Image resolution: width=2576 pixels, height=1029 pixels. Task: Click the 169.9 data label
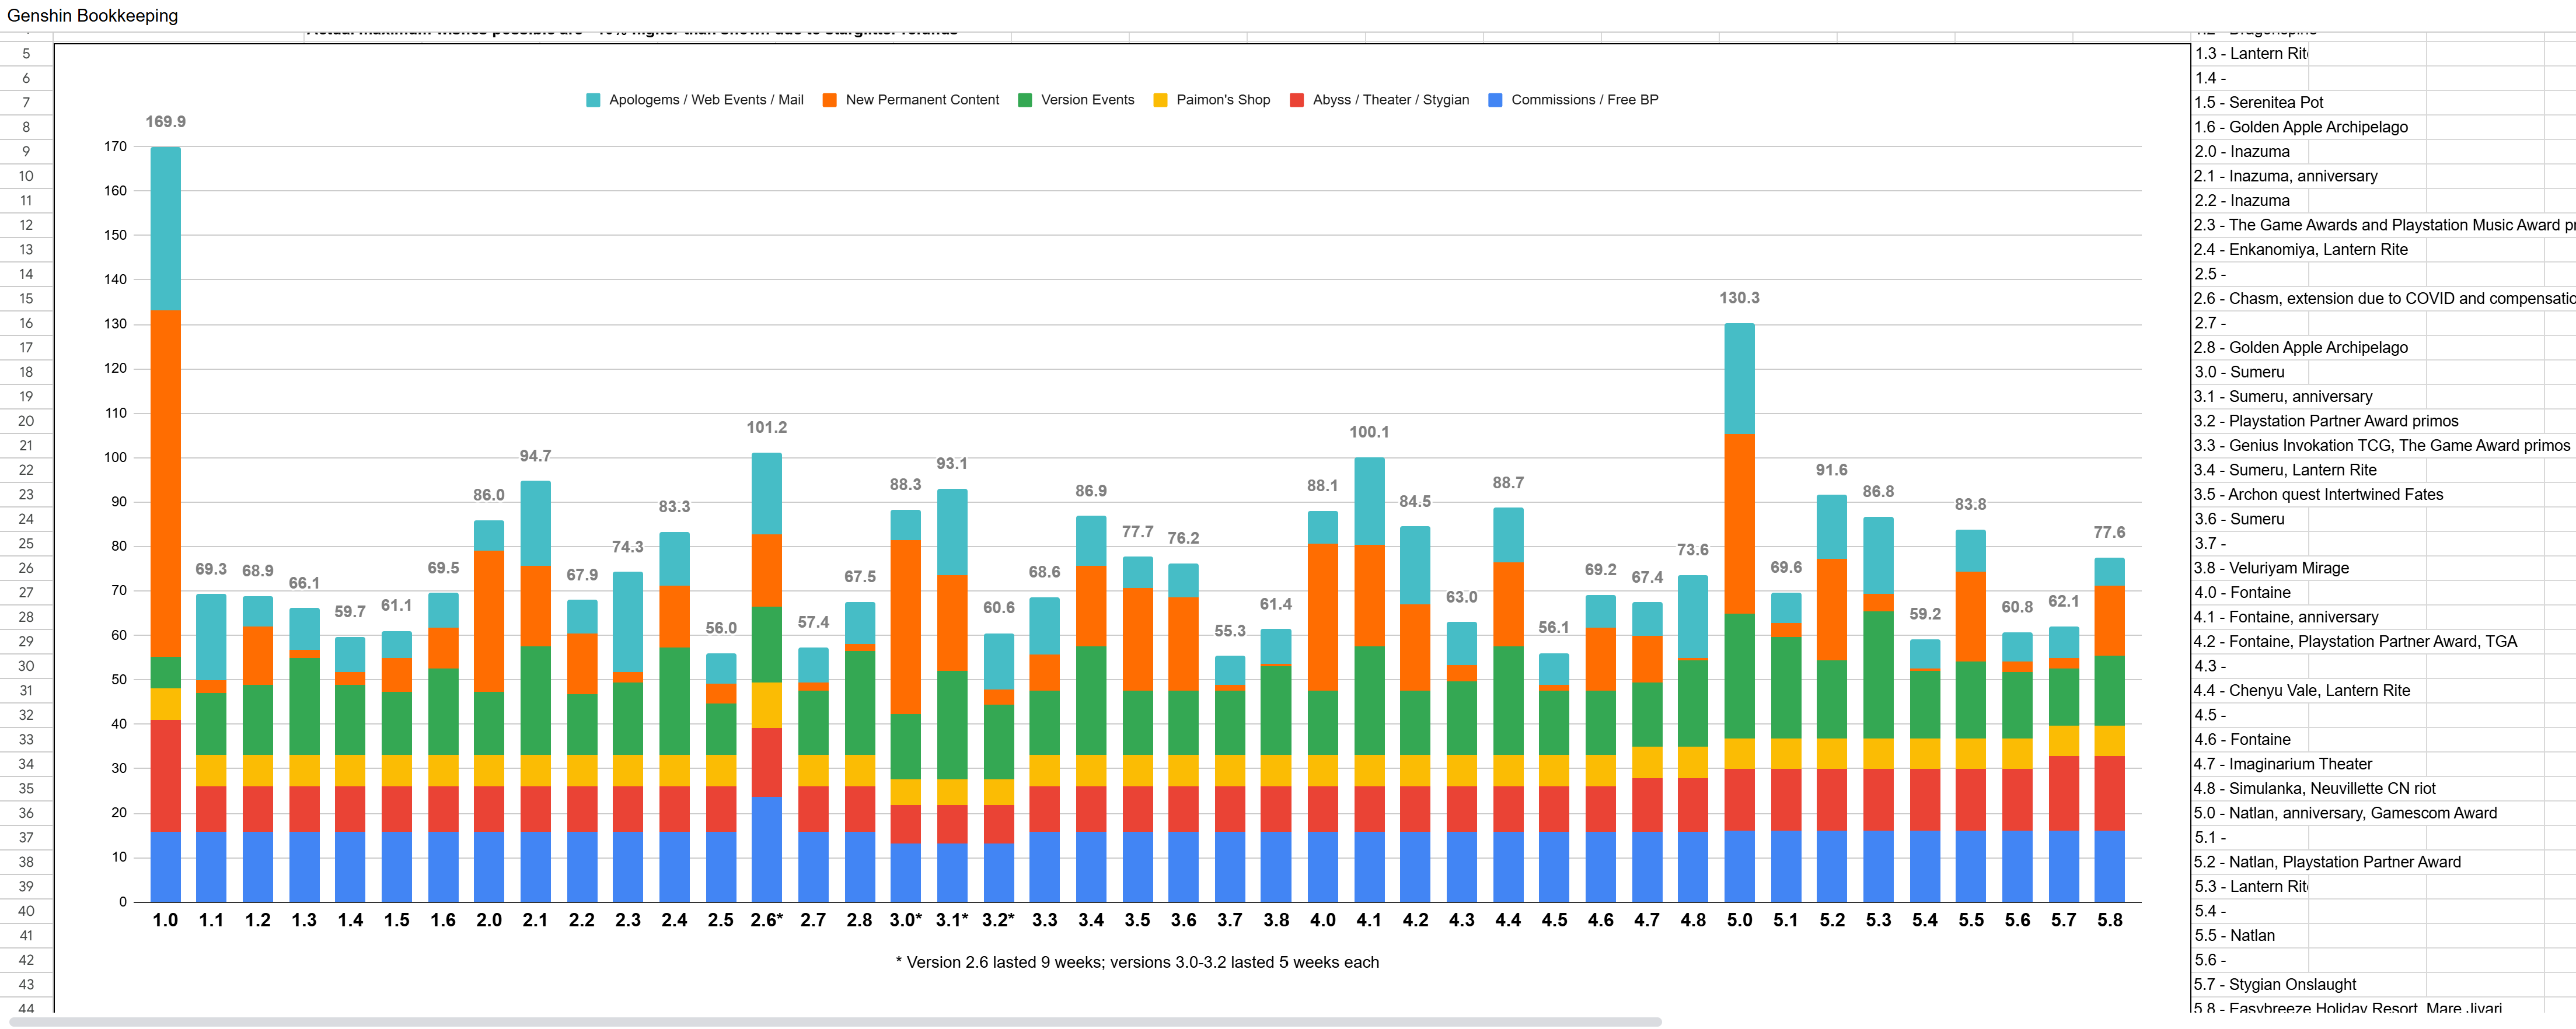(165, 122)
